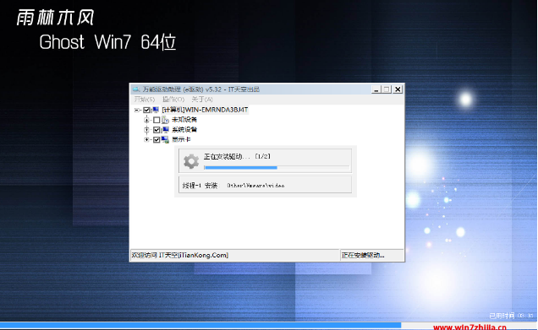Image resolution: width=538 pixels, height=330 pixels.
Task: Select the 显示卡 tree label
Action: pyautogui.click(x=181, y=139)
